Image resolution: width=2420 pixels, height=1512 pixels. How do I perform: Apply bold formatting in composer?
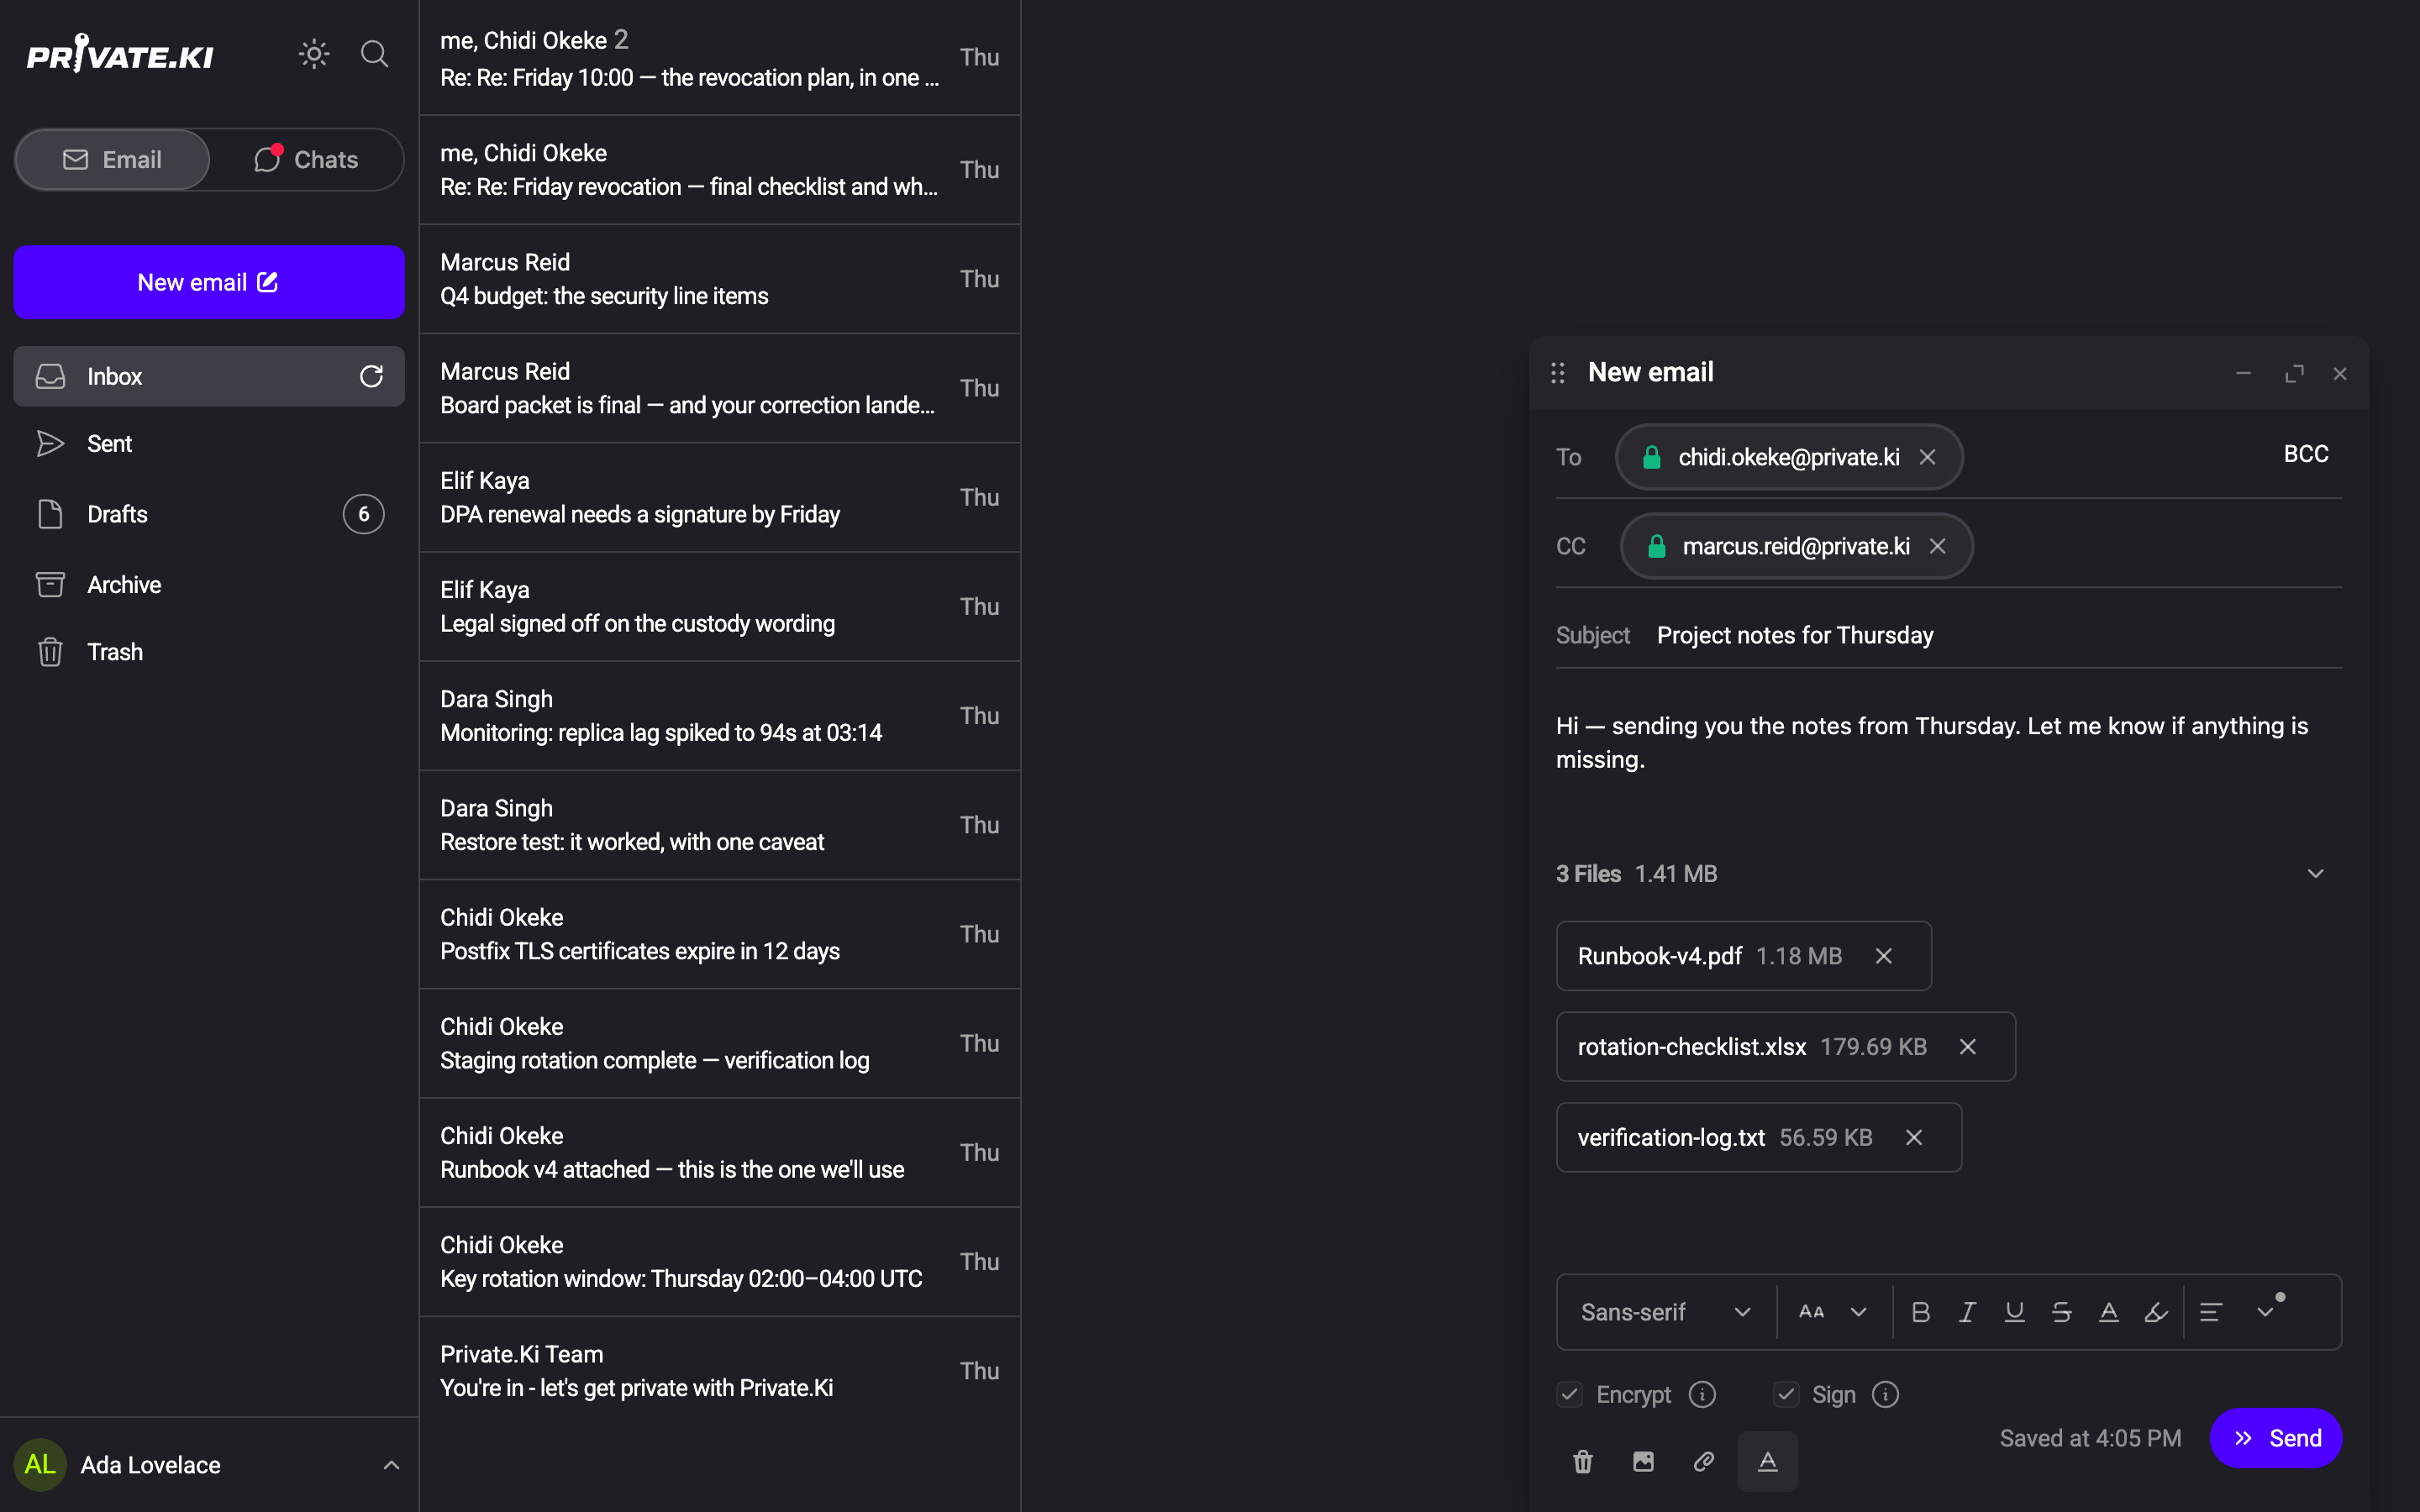coord(1920,1312)
